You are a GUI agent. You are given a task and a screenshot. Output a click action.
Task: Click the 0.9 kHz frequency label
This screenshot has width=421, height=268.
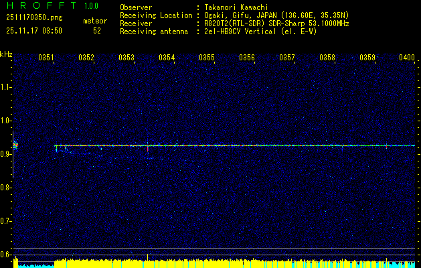6,154
